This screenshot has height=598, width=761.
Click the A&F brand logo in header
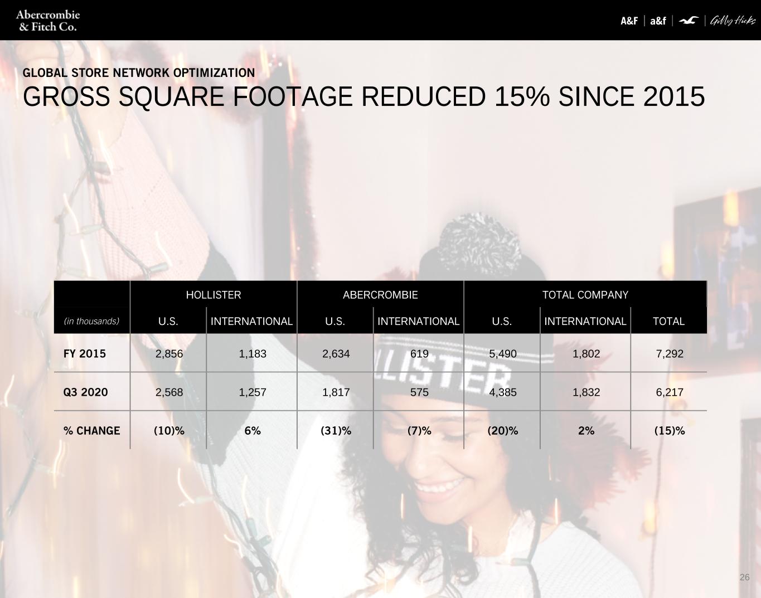click(x=629, y=21)
